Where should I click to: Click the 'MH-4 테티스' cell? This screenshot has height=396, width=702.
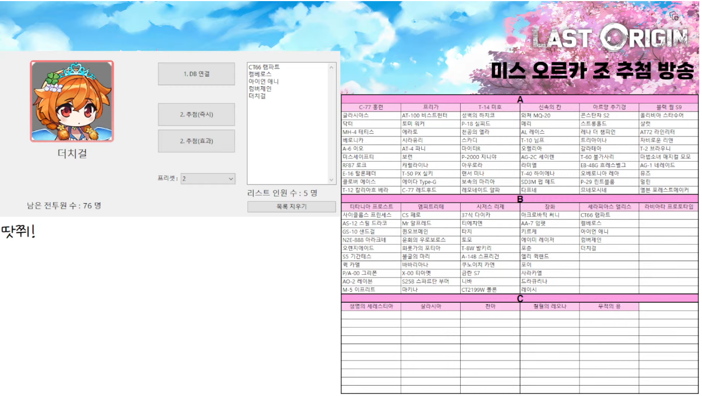(371, 132)
